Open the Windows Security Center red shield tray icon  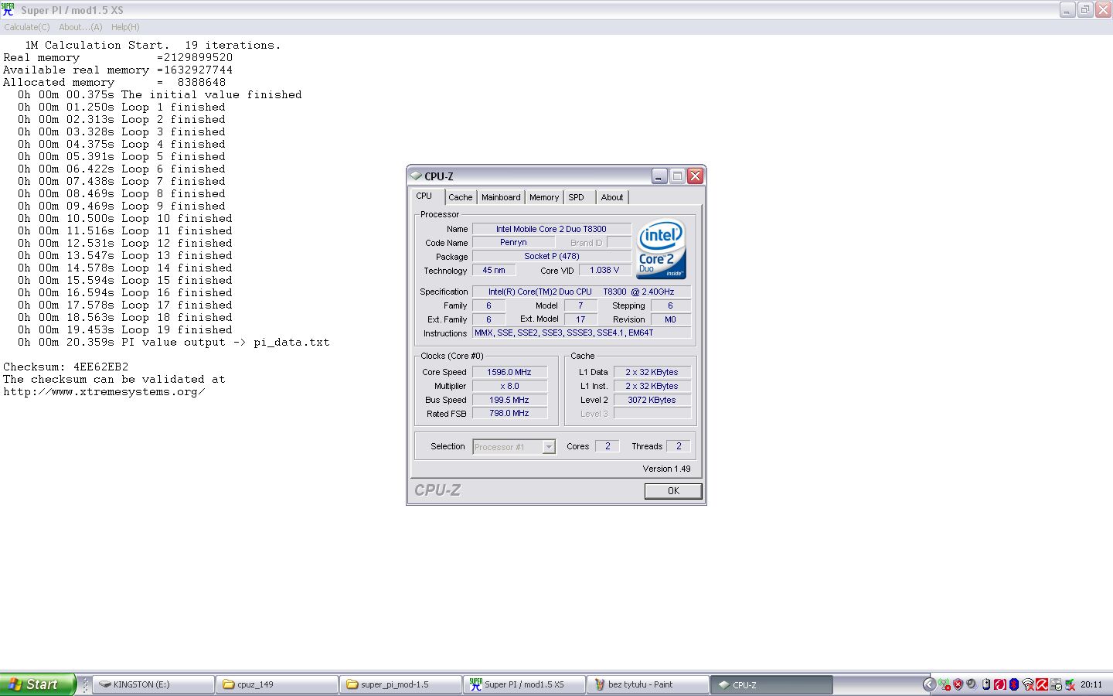(x=958, y=684)
